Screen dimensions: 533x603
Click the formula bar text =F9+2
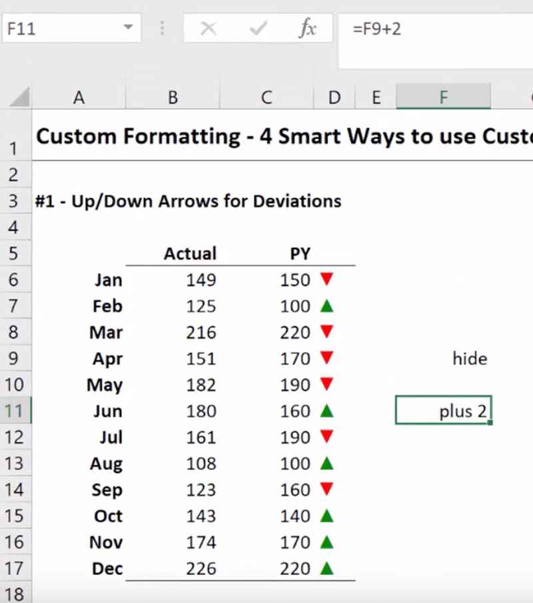point(377,29)
